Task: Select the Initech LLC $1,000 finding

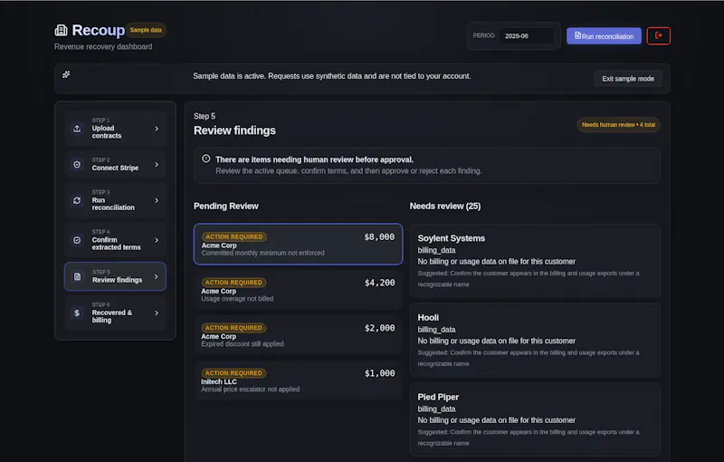Action: (x=299, y=380)
